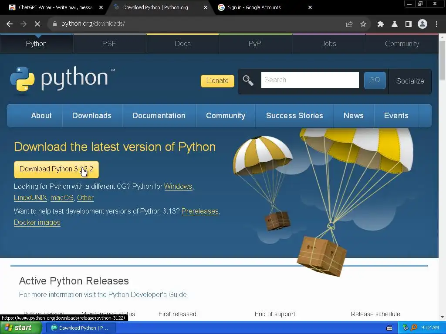446x334 pixels.
Task: Go back using the browser back arrow
Action: point(10,24)
